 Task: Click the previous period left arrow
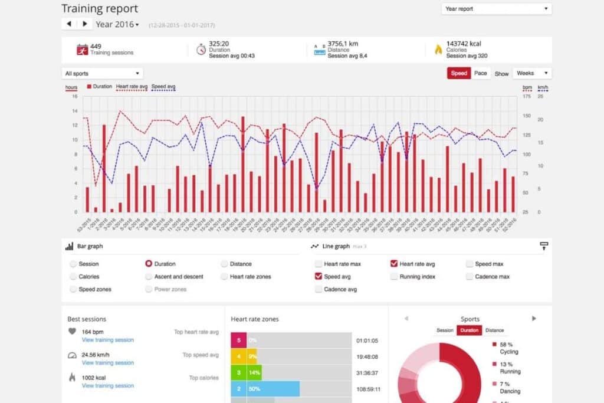coord(69,24)
